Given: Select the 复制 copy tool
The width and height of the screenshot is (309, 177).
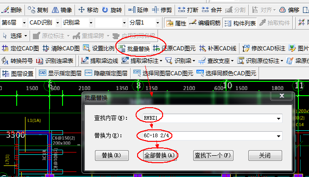Looking at the screenshot, I should [x=38, y=10].
